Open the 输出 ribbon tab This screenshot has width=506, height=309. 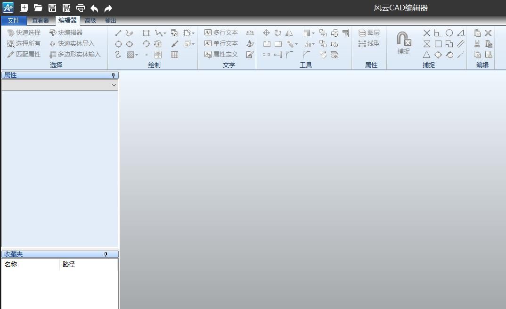point(111,20)
